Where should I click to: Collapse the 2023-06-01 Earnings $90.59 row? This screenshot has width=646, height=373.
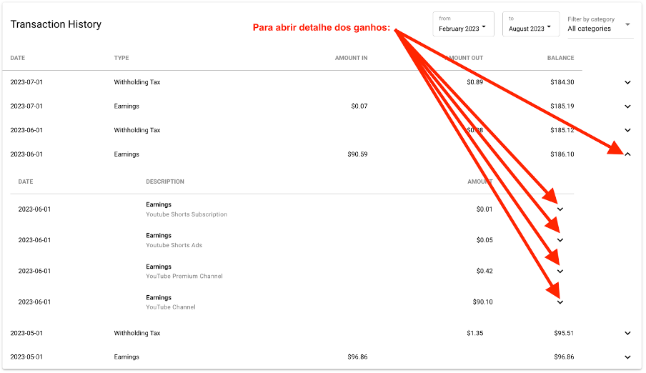point(627,154)
